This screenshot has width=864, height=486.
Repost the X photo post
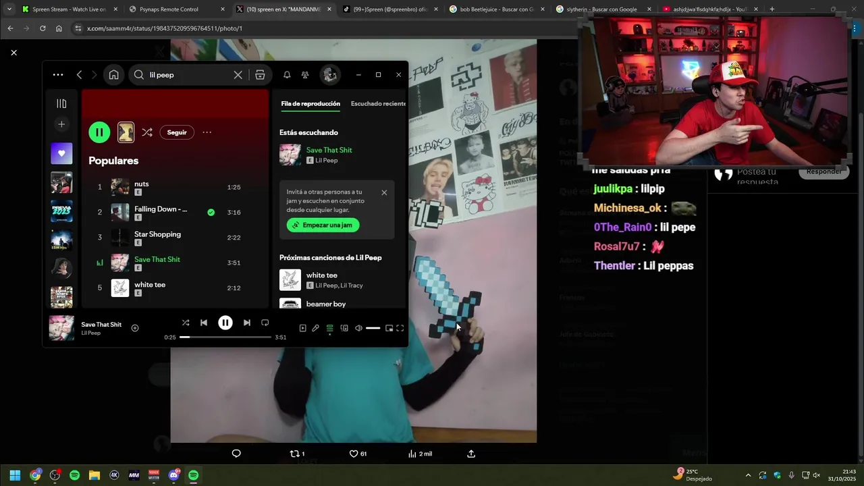coord(297,454)
